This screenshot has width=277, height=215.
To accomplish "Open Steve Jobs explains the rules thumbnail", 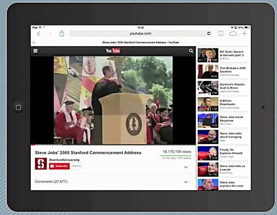I will [208, 185].
